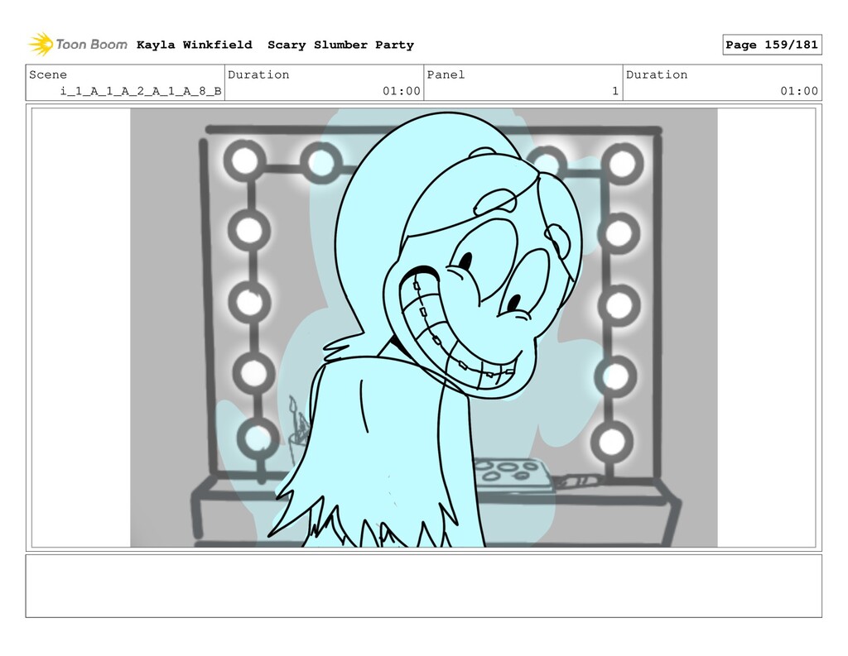Click the scene duration value 01:00
Viewport: 848px width, 656px height.
click(402, 91)
